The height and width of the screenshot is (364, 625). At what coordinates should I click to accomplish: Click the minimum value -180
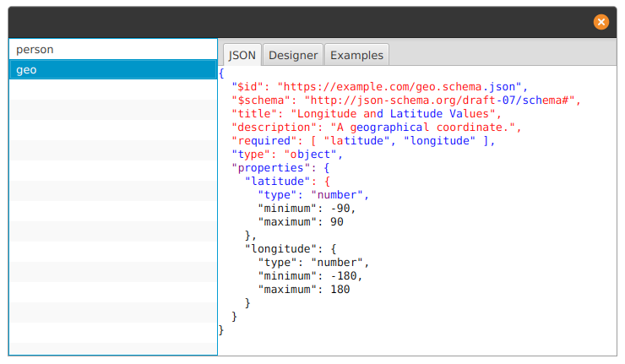344,276
